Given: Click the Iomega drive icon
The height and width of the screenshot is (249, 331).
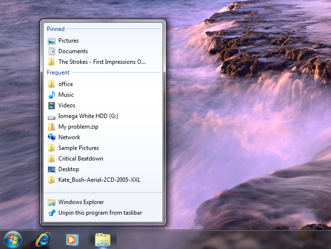Looking at the screenshot, I should coord(52,116).
